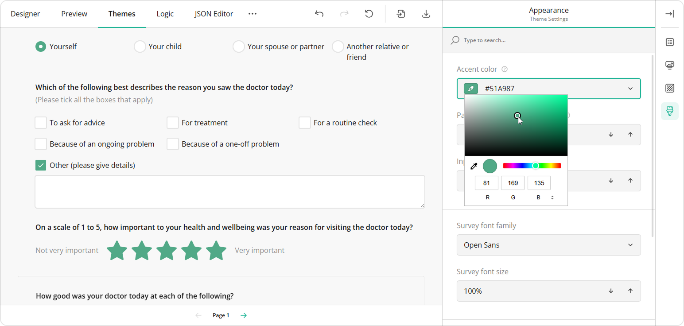Select the undo icon in the toolbar
Viewport: 684px width, 326px height.
[x=319, y=14]
